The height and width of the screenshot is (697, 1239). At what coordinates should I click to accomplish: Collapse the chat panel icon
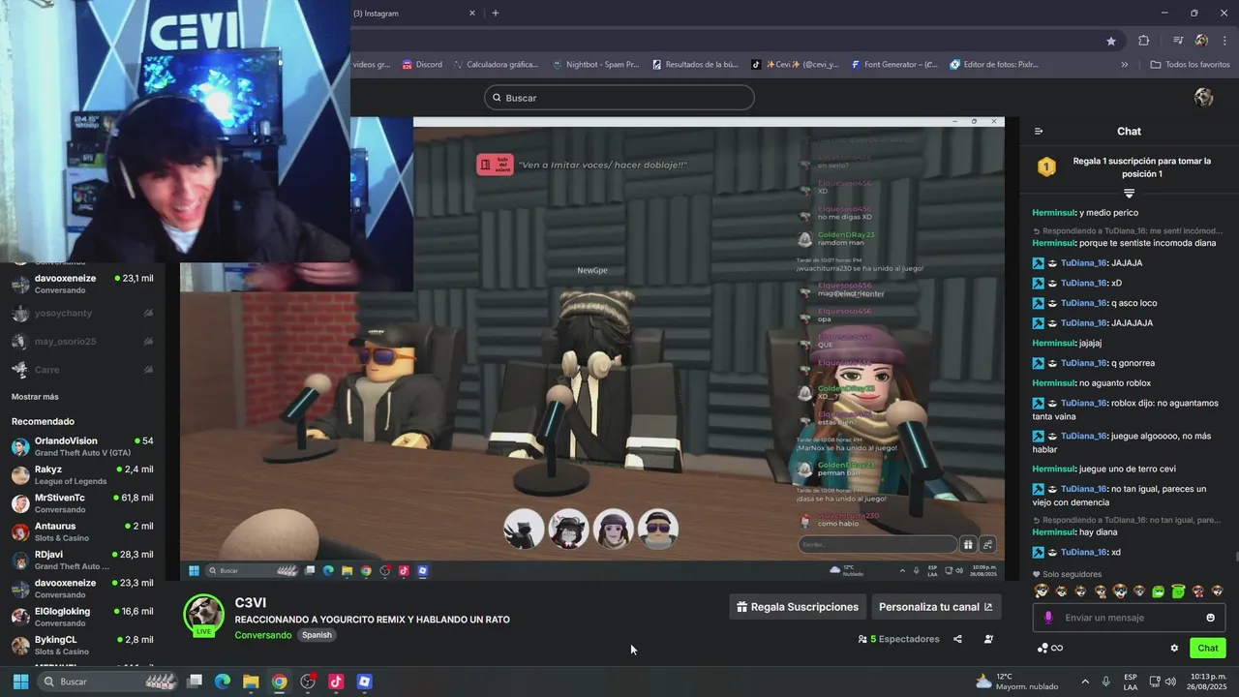coord(1039,132)
